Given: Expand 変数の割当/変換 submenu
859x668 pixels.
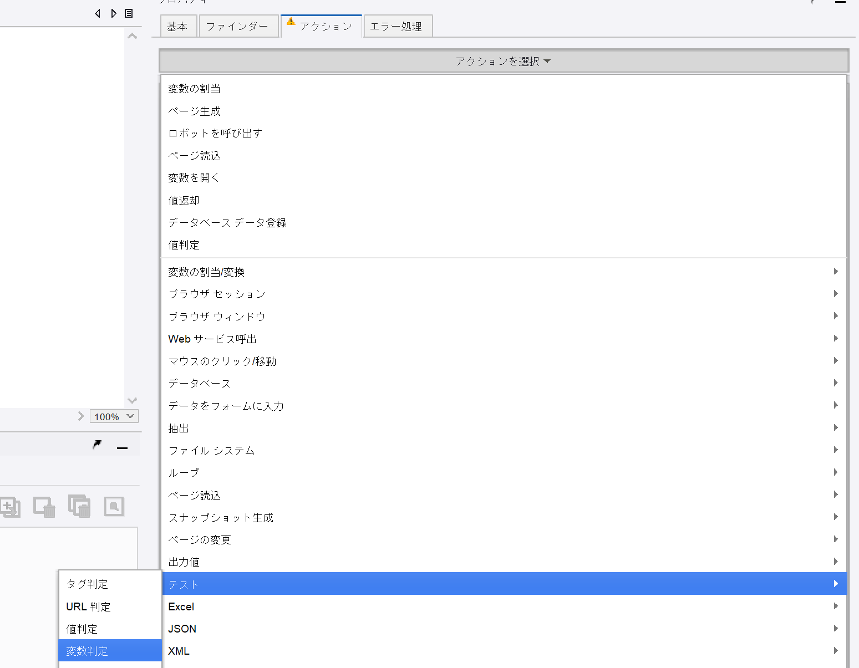Looking at the screenshot, I should point(504,272).
